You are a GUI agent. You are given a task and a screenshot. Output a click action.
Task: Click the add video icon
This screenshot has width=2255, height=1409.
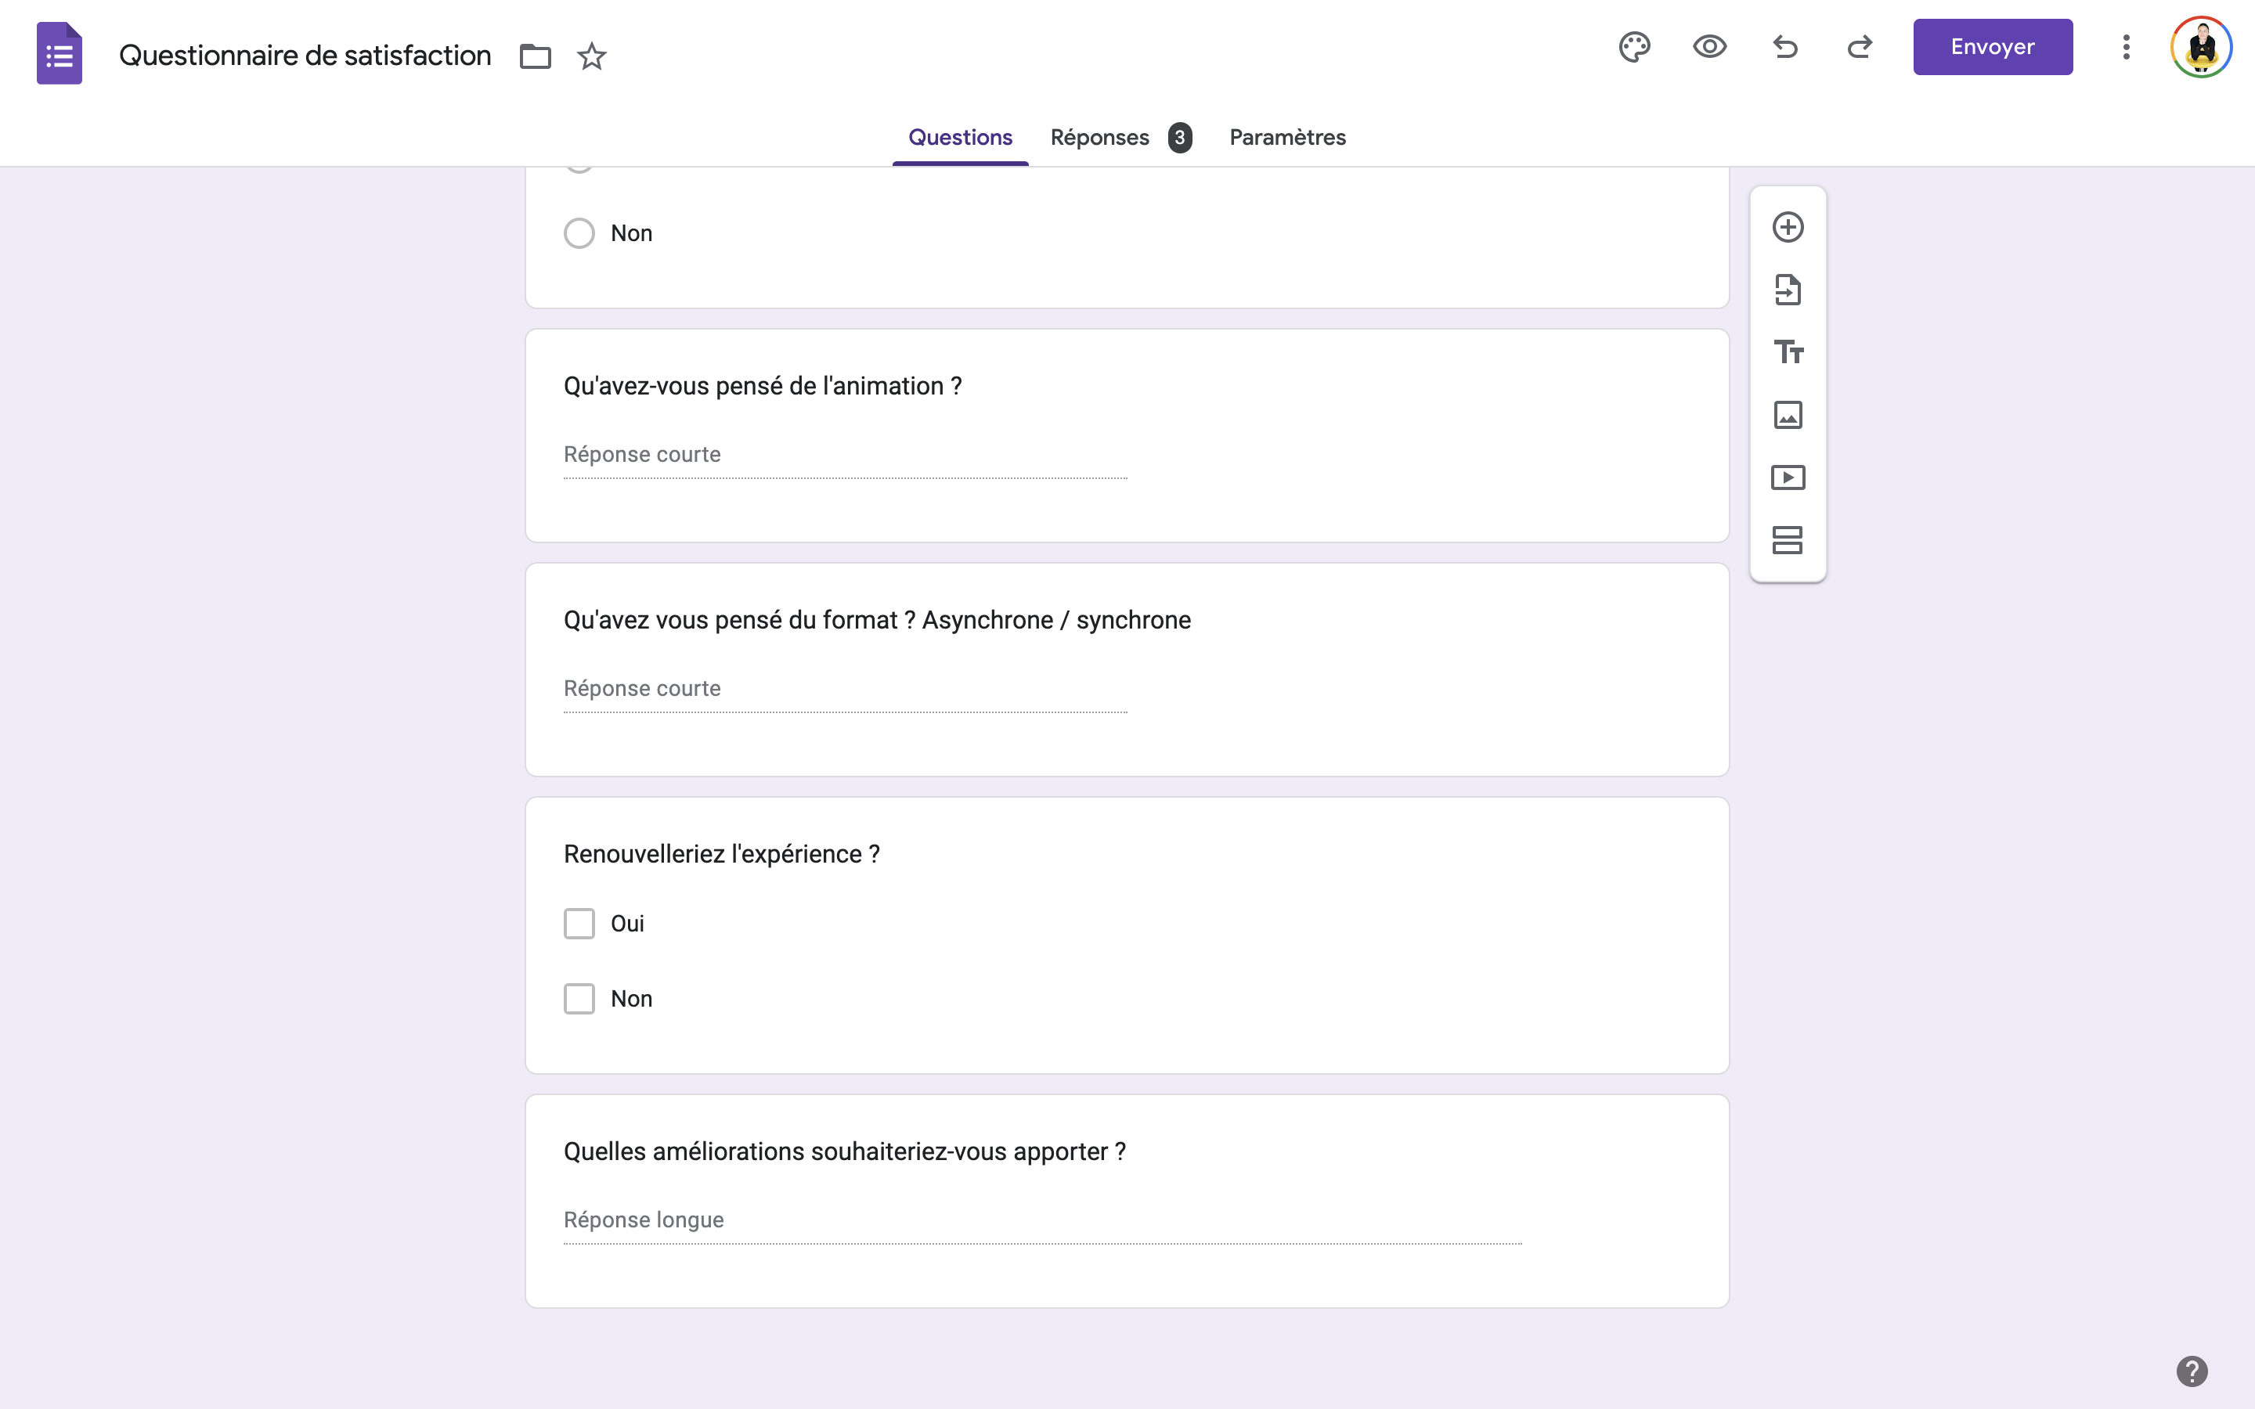coord(1788,478)
